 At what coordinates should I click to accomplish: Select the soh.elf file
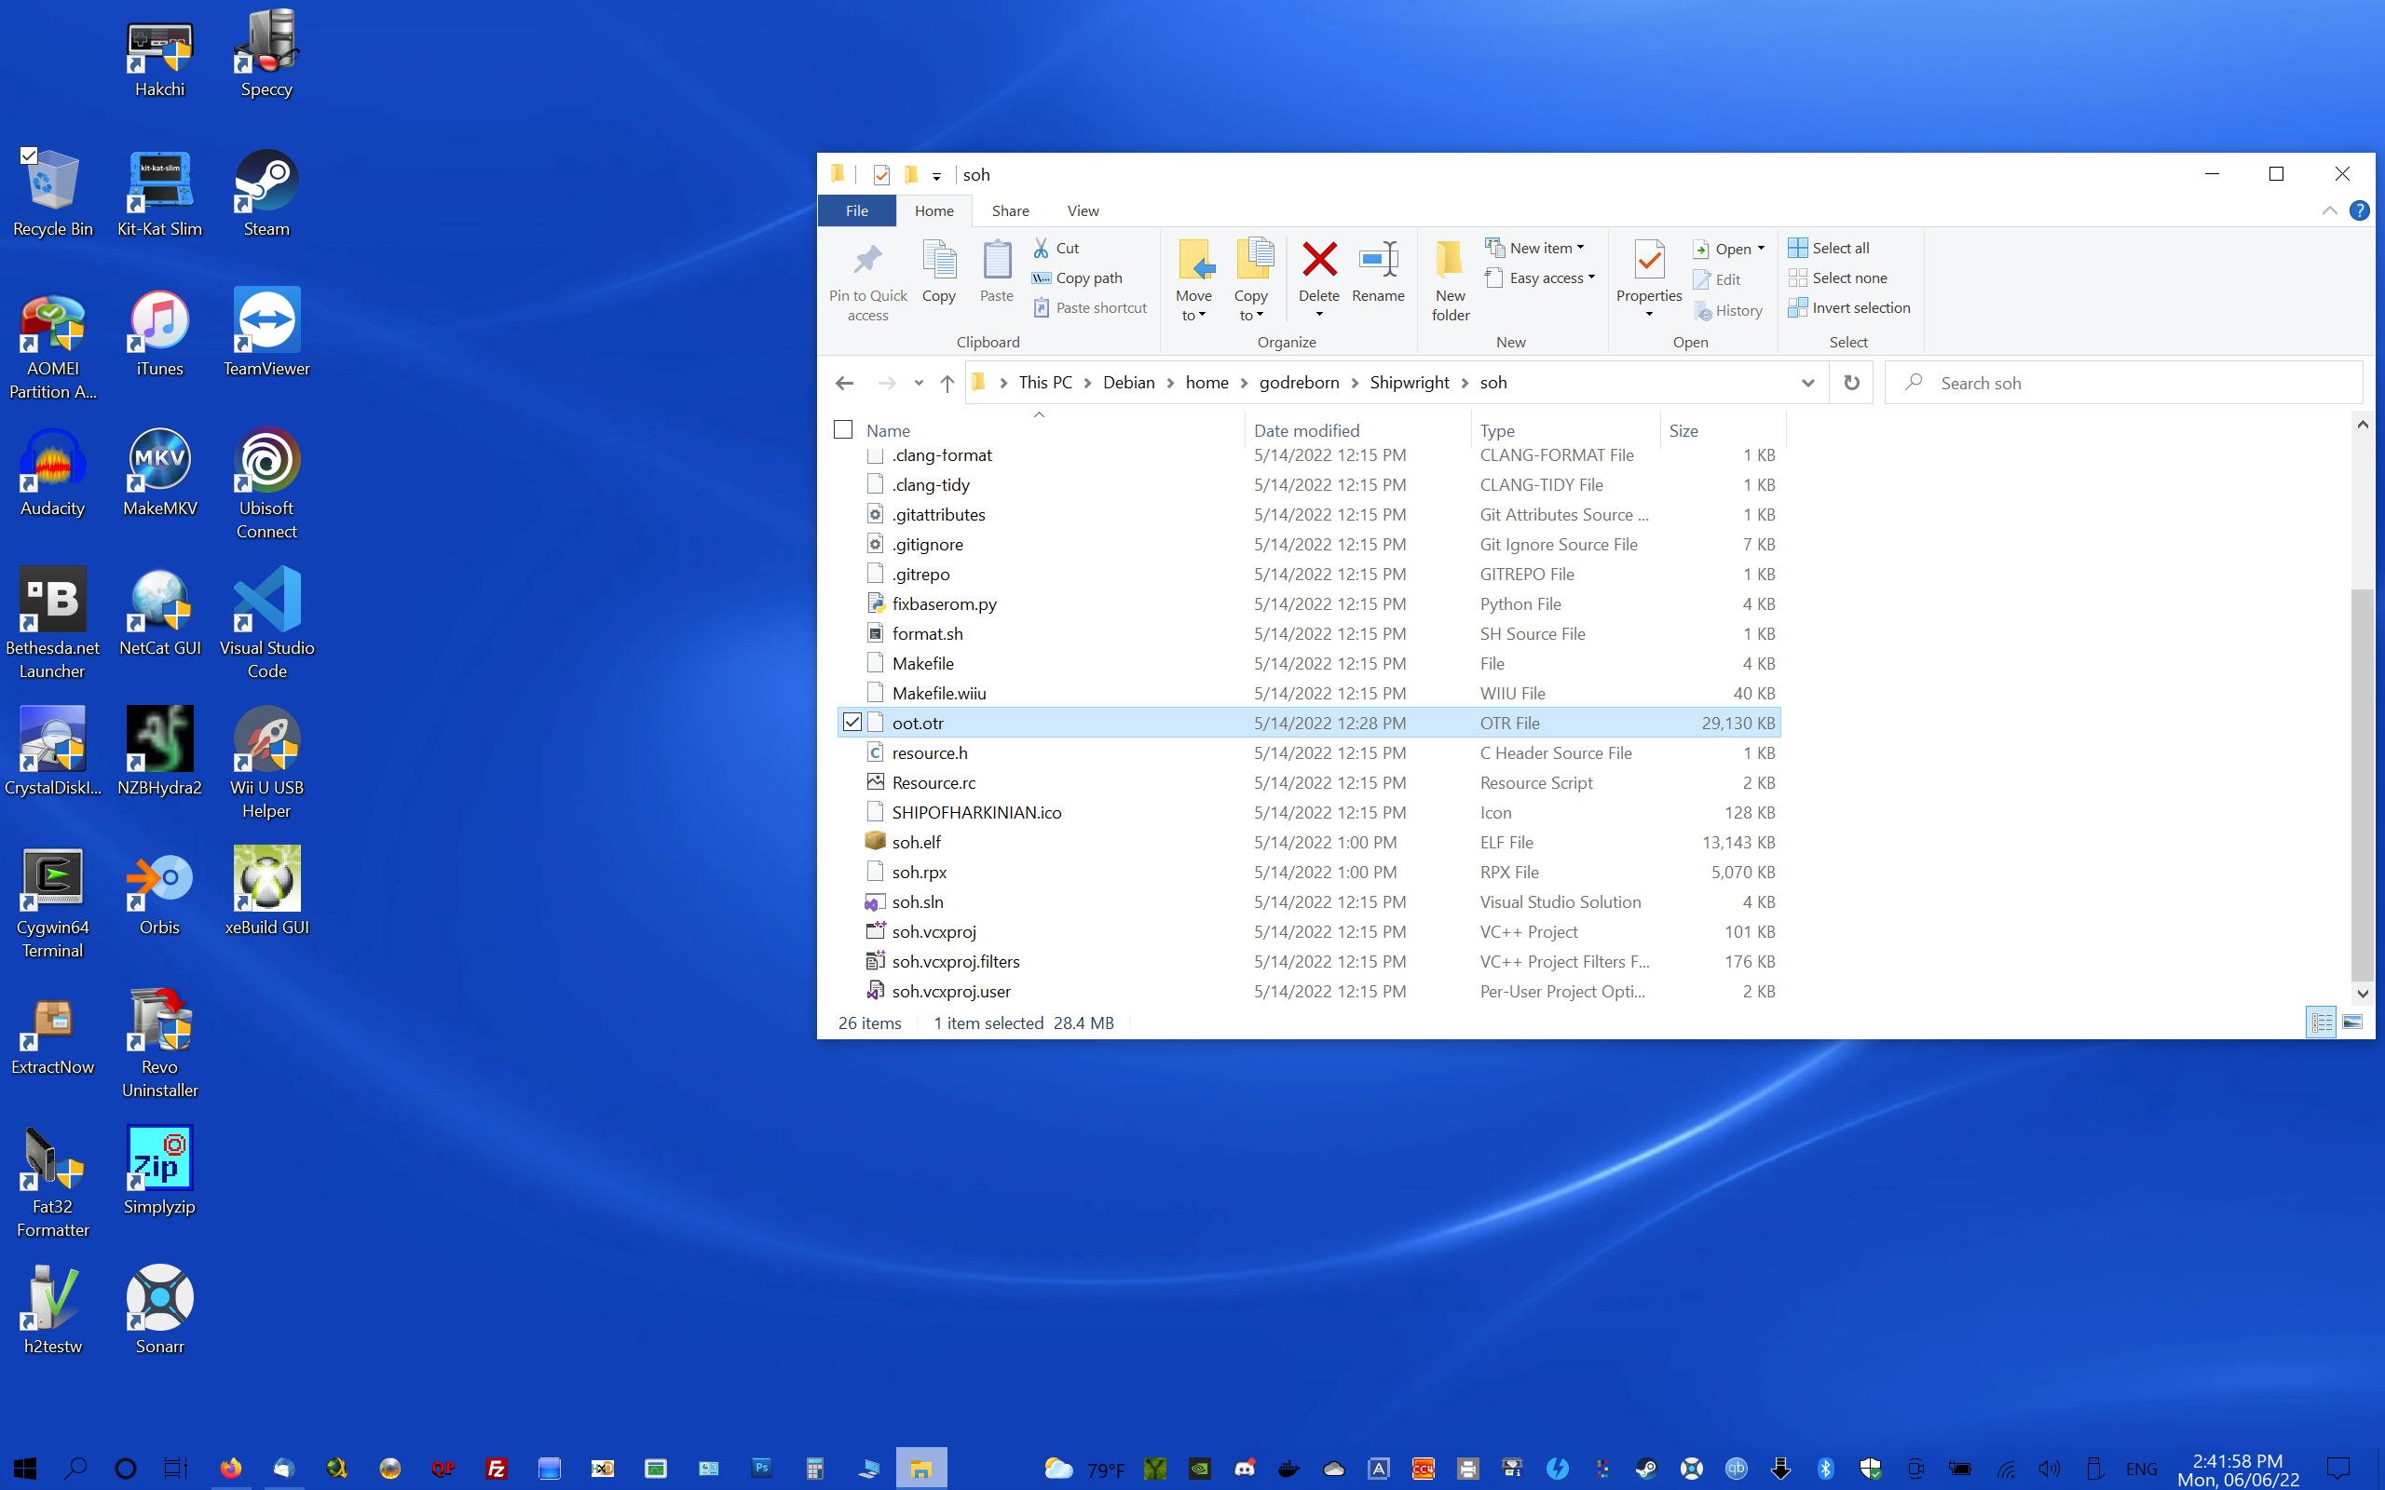(x=1309, y=842)
